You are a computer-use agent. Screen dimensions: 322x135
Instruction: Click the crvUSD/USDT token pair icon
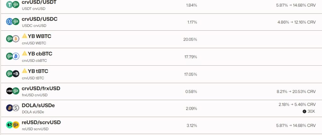(13, 5)
